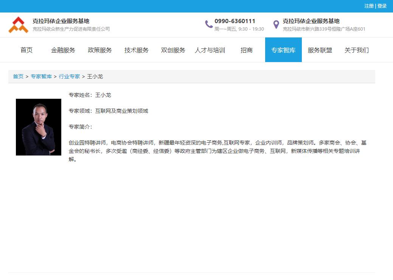Select 政策服务 in the navigation
This screenshot has width=393, height=280.
click(100, 50)
